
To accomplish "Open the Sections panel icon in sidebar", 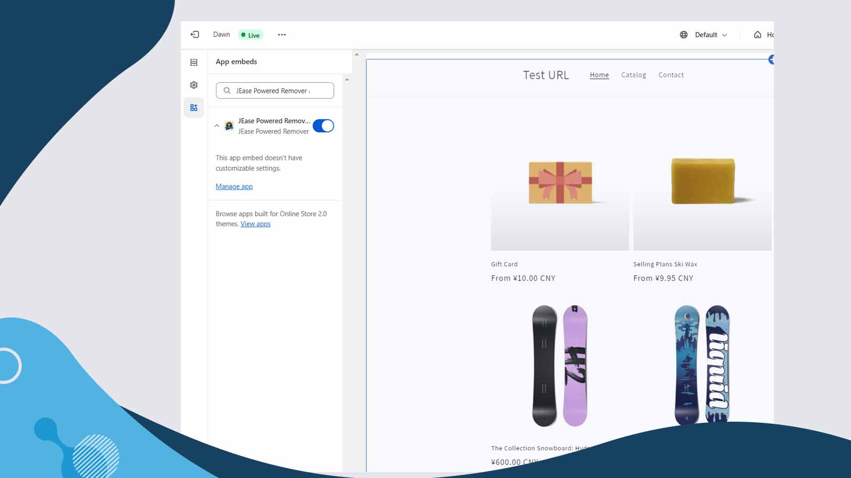I will tap(194, 62).
